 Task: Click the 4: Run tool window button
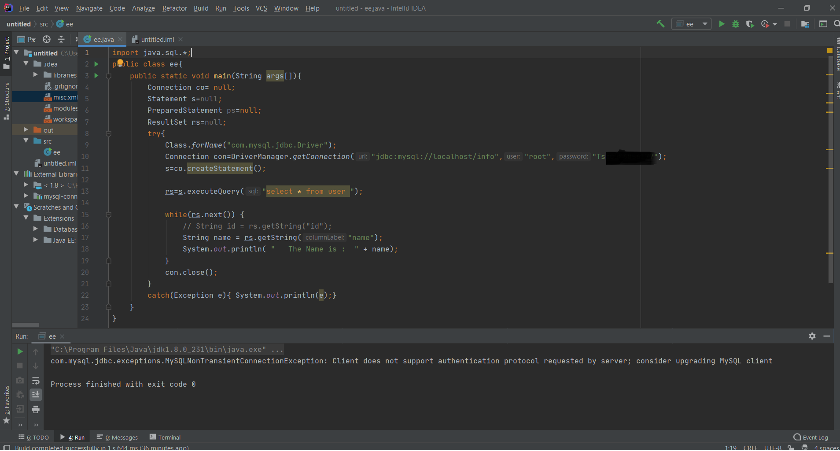pyautogui.click(x=73, y=437)
